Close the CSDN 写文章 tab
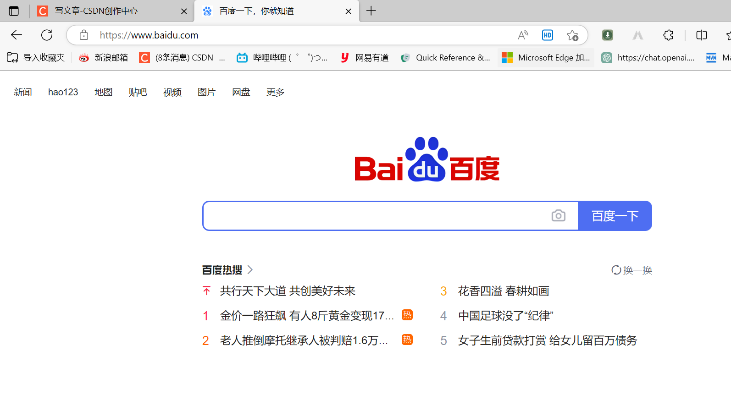 click(184, 11)
